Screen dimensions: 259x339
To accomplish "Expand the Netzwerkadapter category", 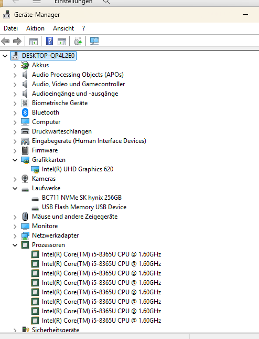I will (x=15, y=236).
